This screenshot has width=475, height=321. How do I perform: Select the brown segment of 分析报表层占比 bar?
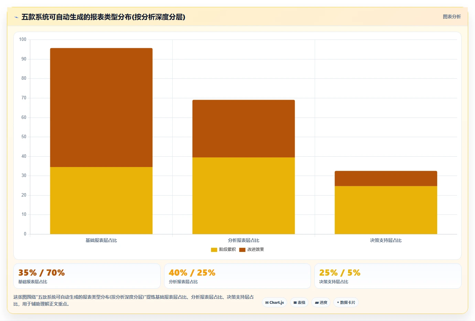244,129
